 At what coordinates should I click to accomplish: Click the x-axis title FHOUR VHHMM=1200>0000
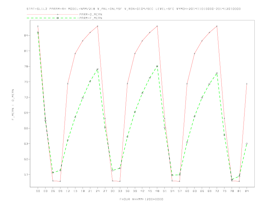pos(141,199)
